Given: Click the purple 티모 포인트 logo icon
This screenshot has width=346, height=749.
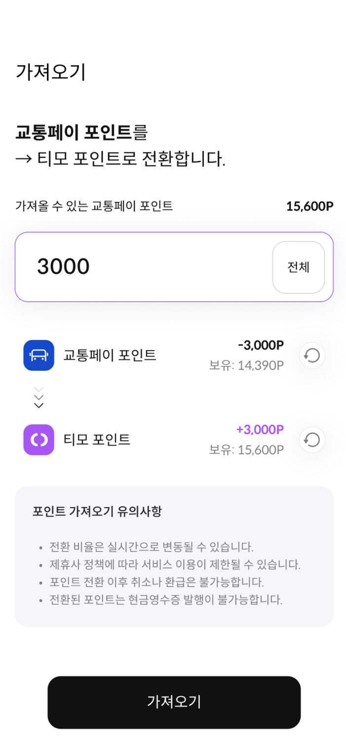Looking at the screenshot, I should coord(38,439).
